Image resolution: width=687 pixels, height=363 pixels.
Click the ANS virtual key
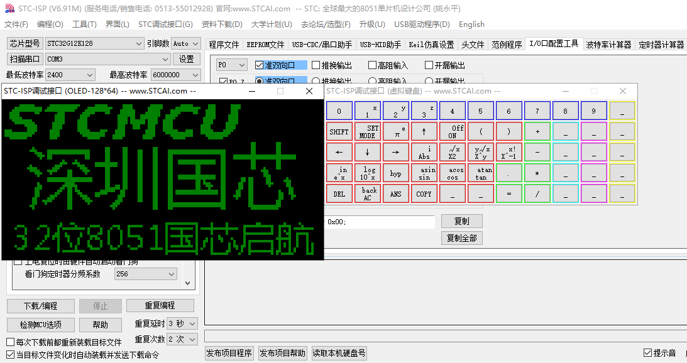pyautogui.click(x=395, y=193)
